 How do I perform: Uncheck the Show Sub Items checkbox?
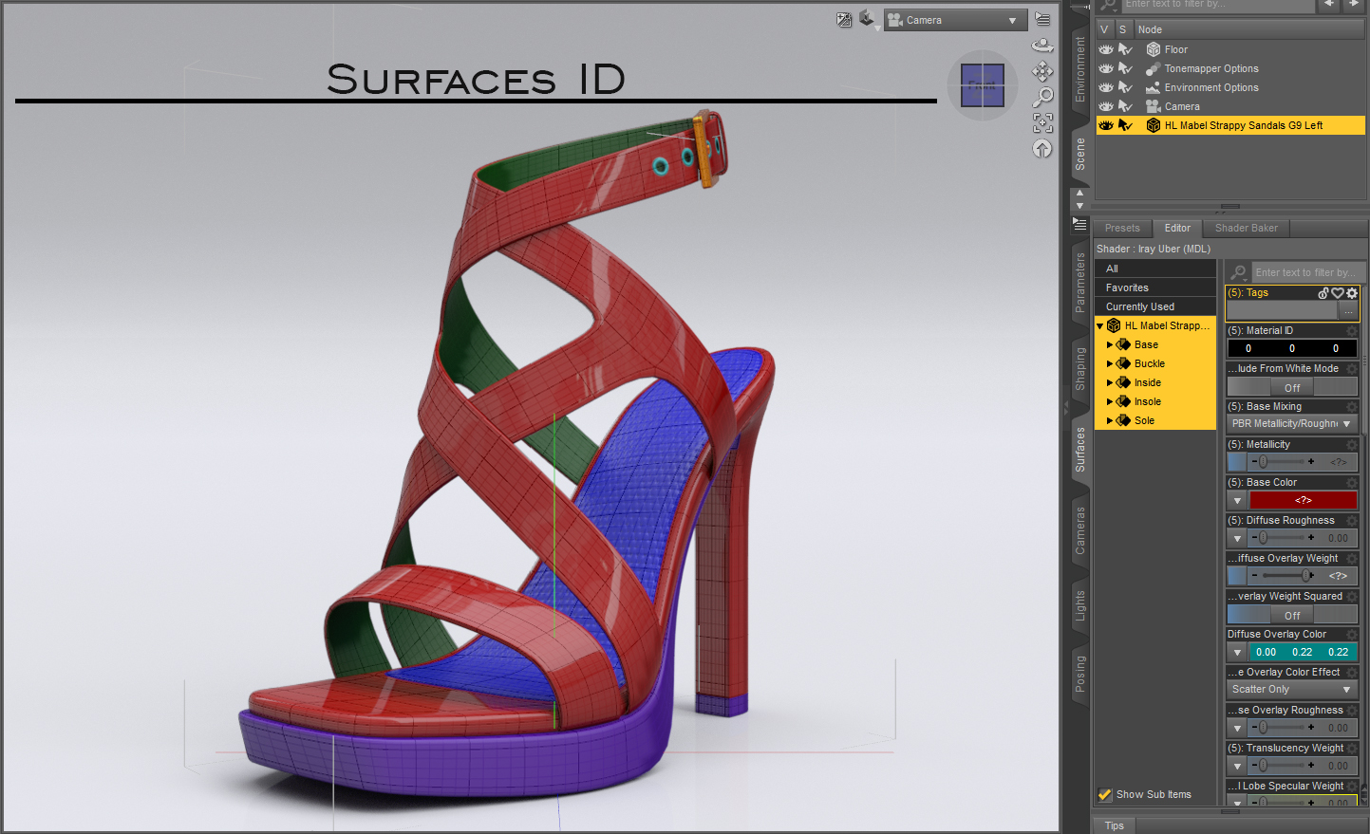pyautogui.click(x=1105, y=794)
